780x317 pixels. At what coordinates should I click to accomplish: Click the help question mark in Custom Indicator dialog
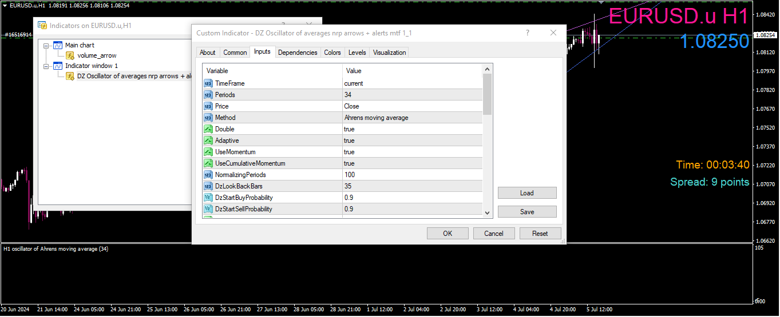(x=528, y=33)
